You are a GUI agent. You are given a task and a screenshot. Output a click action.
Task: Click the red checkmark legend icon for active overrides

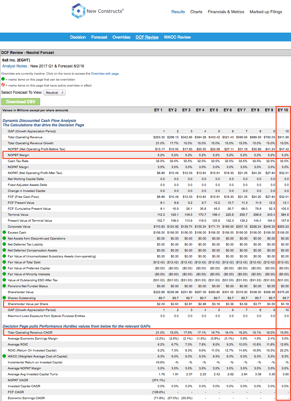point(3,85)
